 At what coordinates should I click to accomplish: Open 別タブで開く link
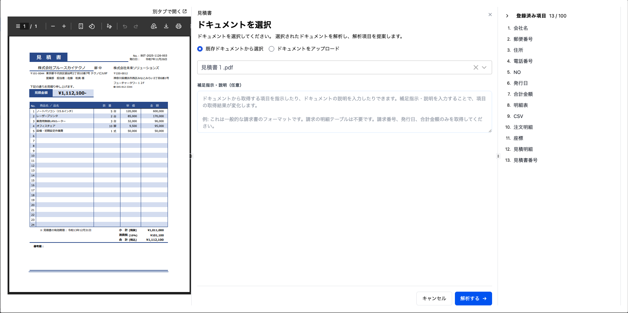pyautogui.click(x=170, y=11)
